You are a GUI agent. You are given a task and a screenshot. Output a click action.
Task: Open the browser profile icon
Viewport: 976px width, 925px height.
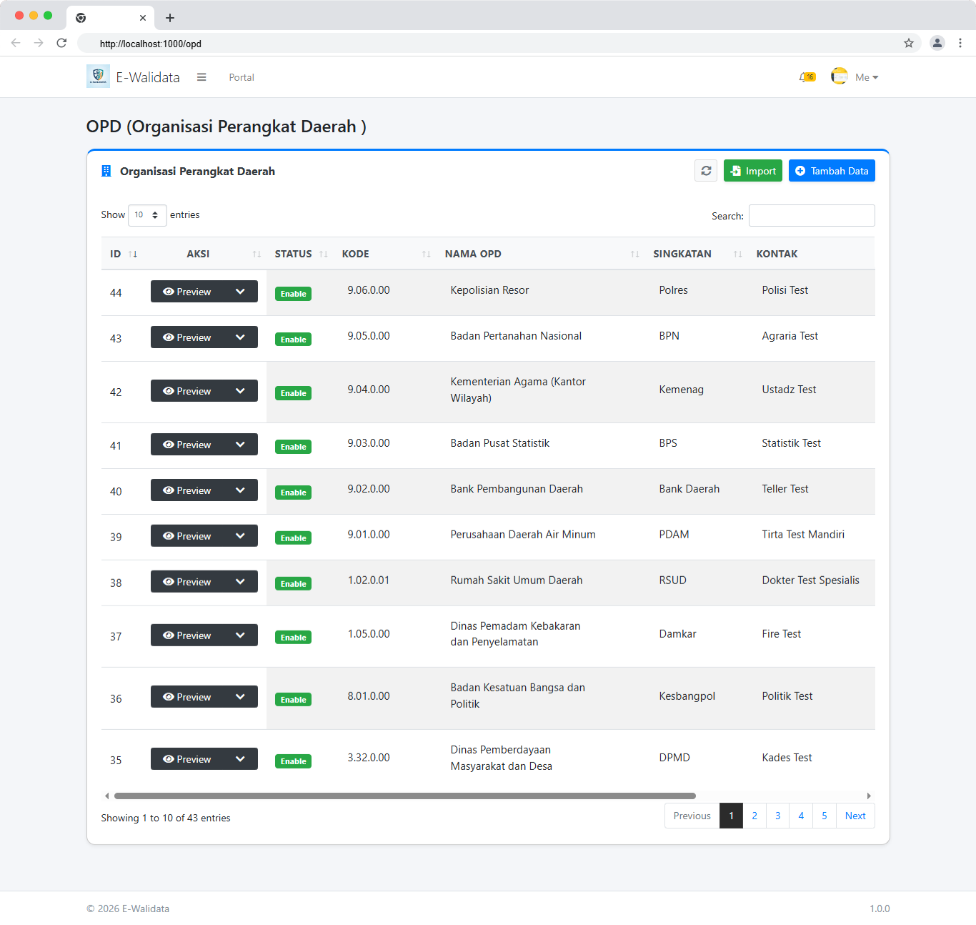click(937, 43)
